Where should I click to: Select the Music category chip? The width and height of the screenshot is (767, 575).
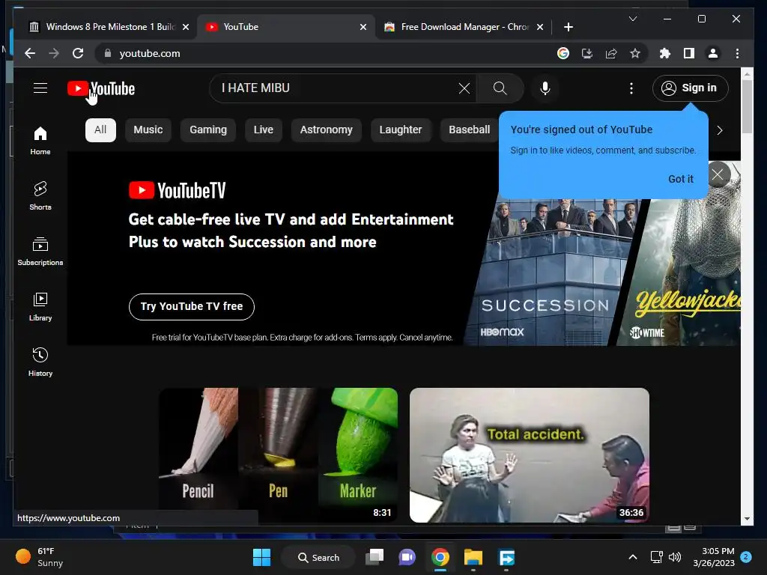pyautogui.click(x=148, y=130)
